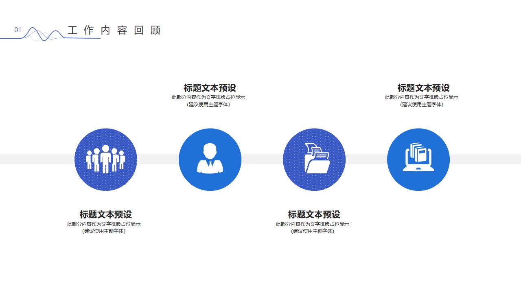The width and height of the screenshot is (521, 293).
Task: Select heading 标题文本预设 above laptop icon
Action: [423, 88]
